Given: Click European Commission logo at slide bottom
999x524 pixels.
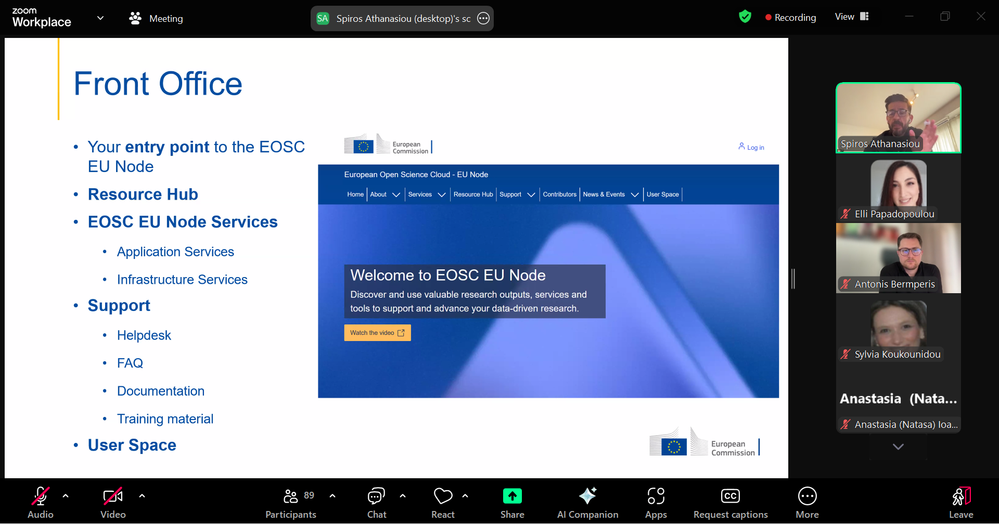Looking at the screenshot, I should pos(705,442).
